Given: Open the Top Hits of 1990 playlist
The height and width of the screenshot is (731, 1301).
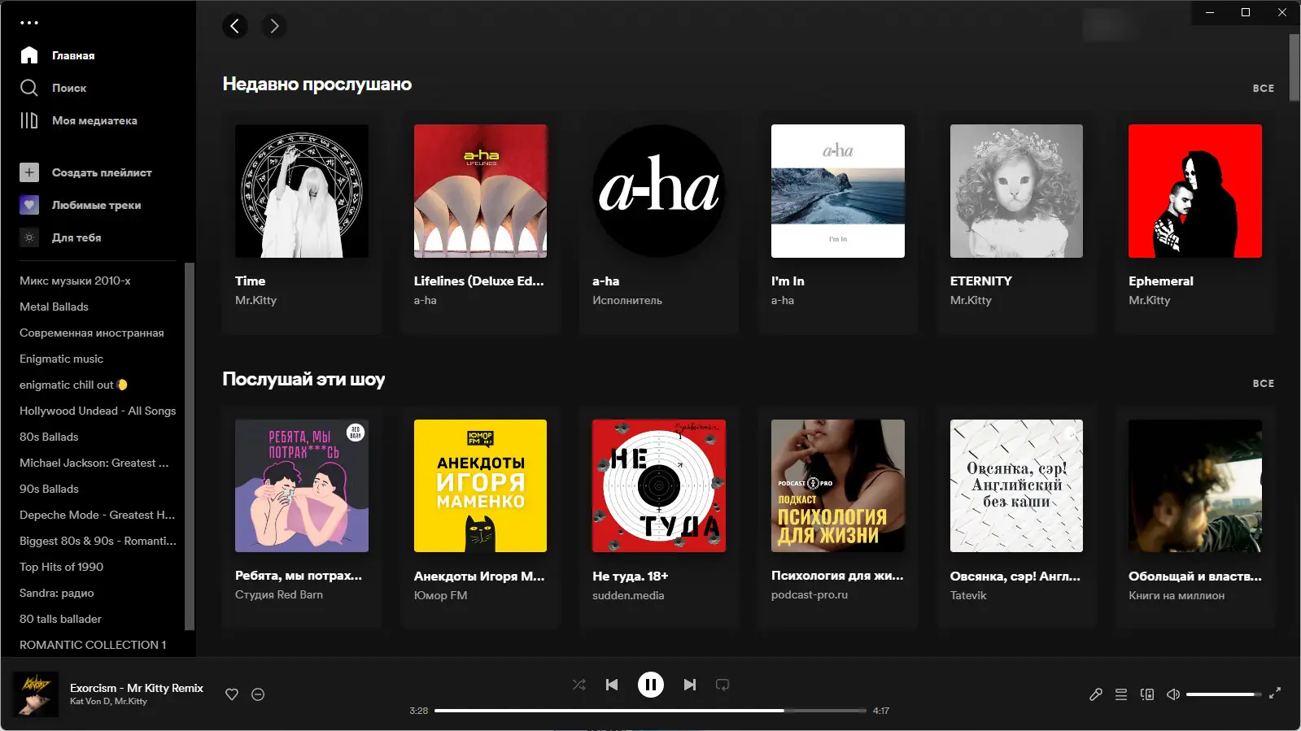Looking at the screenshot, I should [61, 567].
